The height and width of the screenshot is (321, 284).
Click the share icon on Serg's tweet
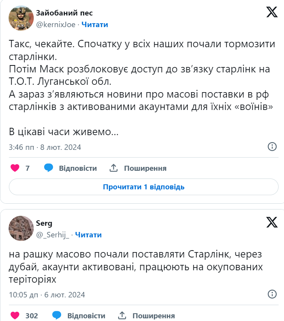122,316
